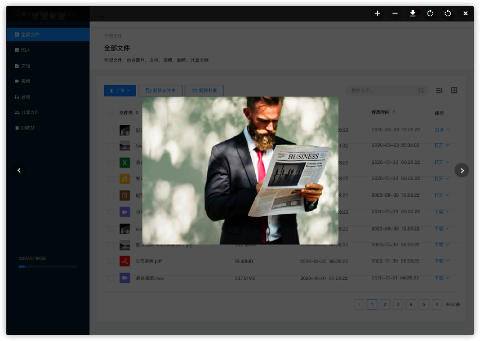Click the green Excel file icon
The width and height of the screenshot is (480, 341).
tap(124, 163)
